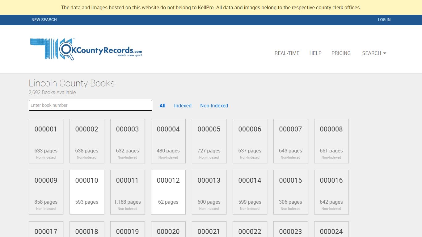The width and height of the screenshot is (422, 237).
Task: Open the book card numbered 000017
Action: (46, 229)
